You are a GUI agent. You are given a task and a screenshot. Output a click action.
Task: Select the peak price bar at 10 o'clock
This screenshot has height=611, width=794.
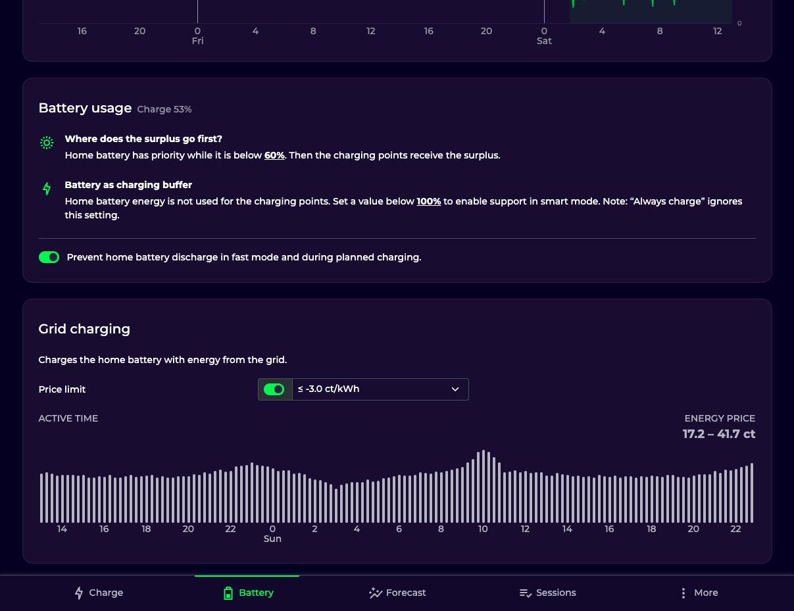coord(484,486)
